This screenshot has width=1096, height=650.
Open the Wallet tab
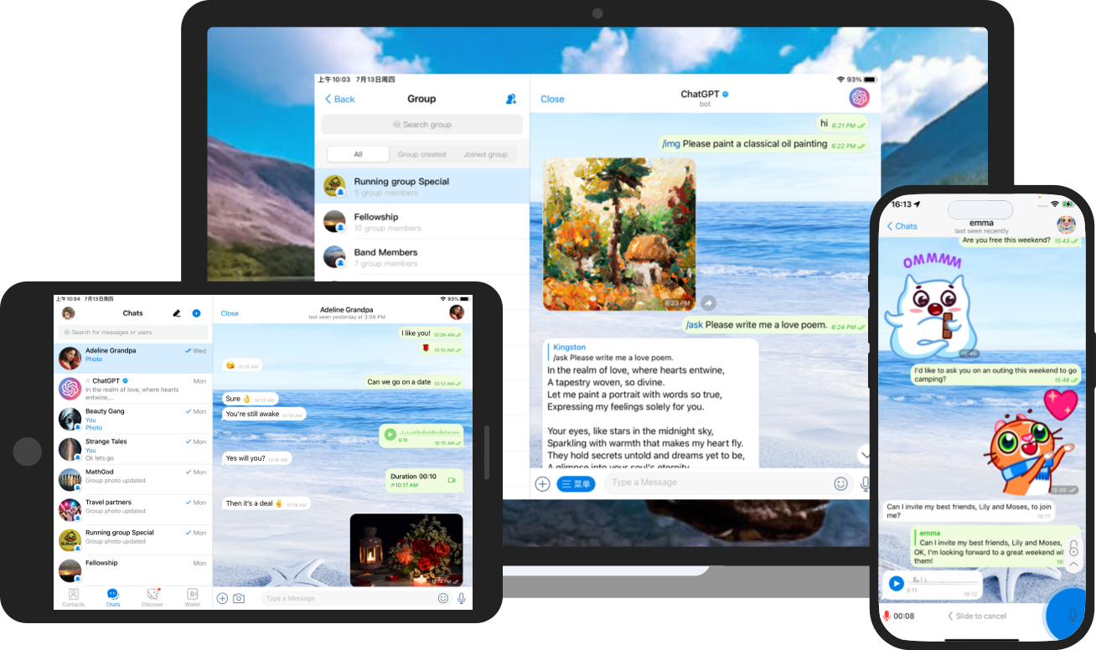(192, 596)
